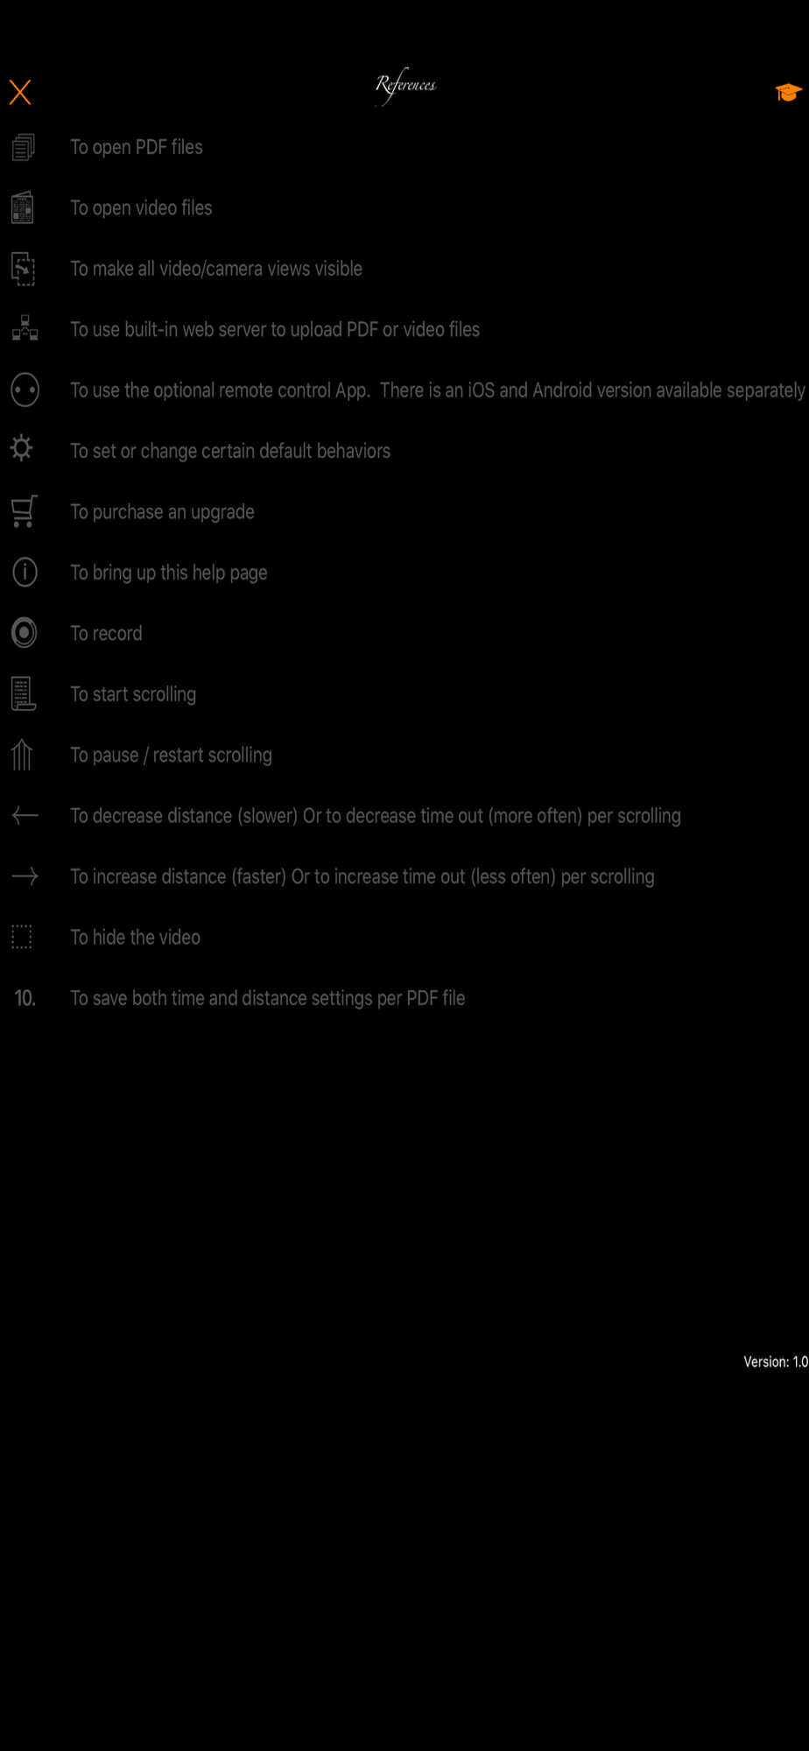Image resolution: width=809 pixels, height=1751 pixels.
Task: Open the settings gear icon
Action: (22, 448)
